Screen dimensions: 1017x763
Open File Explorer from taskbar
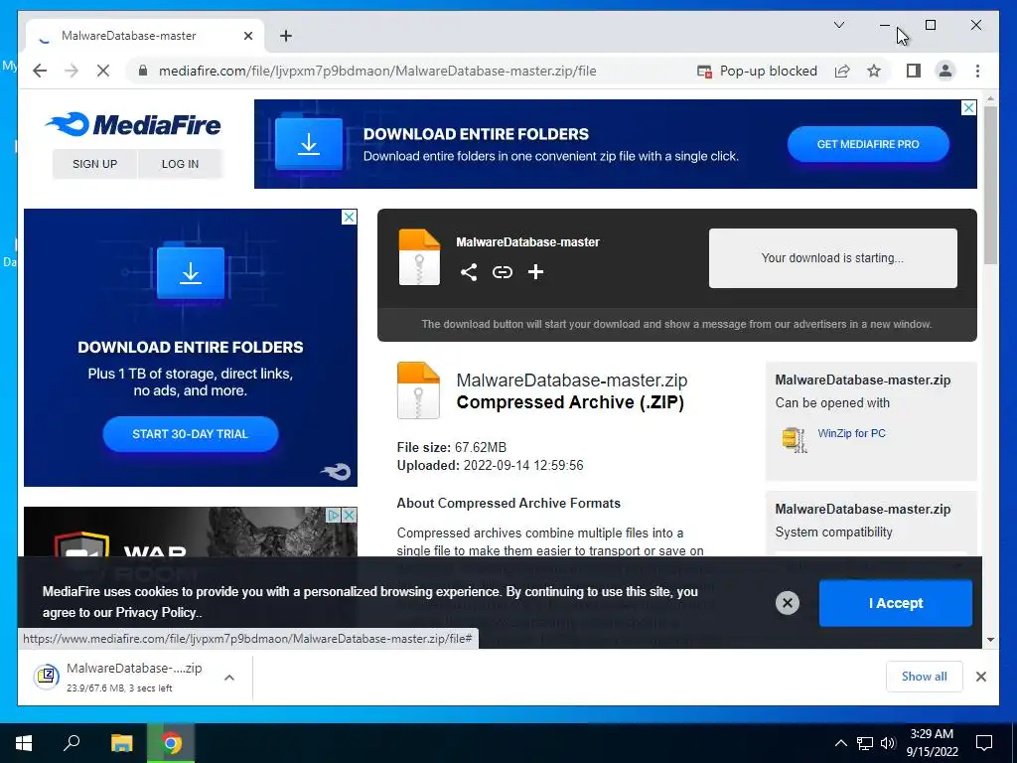121,743
